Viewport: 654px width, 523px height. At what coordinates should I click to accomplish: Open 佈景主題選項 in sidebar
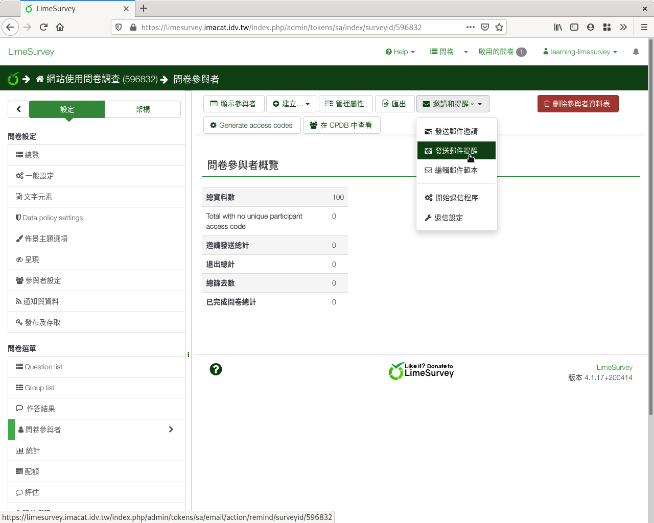97,239
